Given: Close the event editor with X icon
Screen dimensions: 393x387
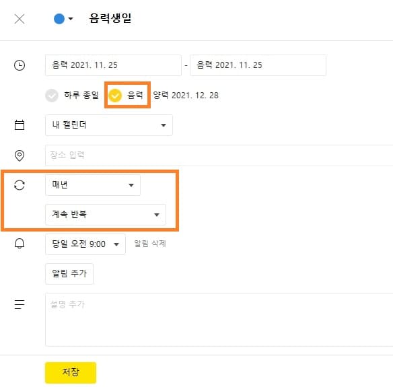Looking at the screenshot, I should (20, 19).
